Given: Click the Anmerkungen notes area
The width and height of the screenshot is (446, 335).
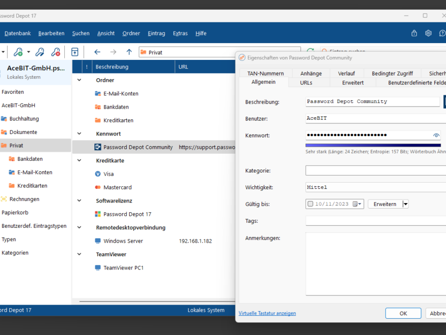Looking at the screenshot, I should pos(376,264).
